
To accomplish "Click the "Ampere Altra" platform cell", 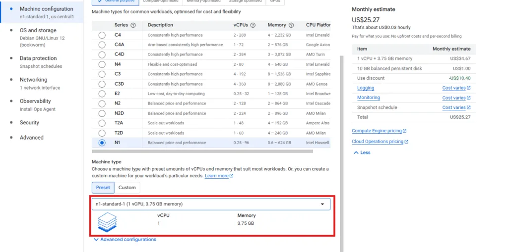I will click(x=317, y=123).
